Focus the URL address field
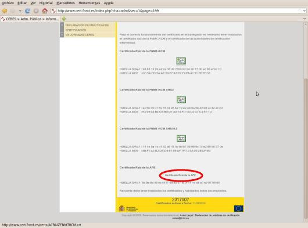This screenshot has height=228, width=308. pos(177,11)
